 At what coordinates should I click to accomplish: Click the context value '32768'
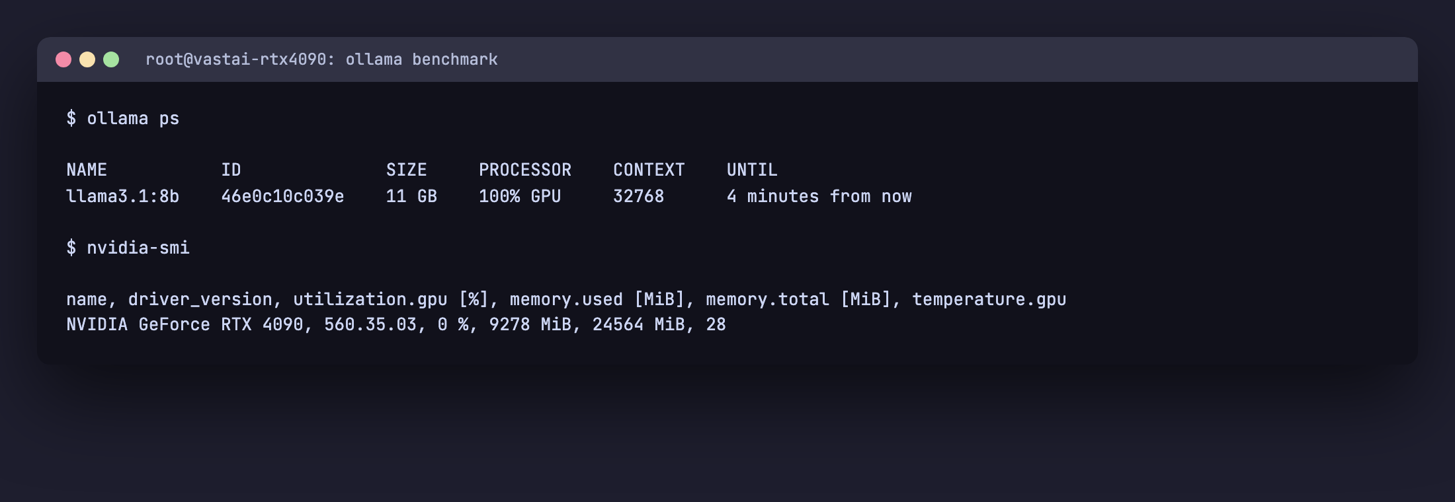tap(638, 196)
